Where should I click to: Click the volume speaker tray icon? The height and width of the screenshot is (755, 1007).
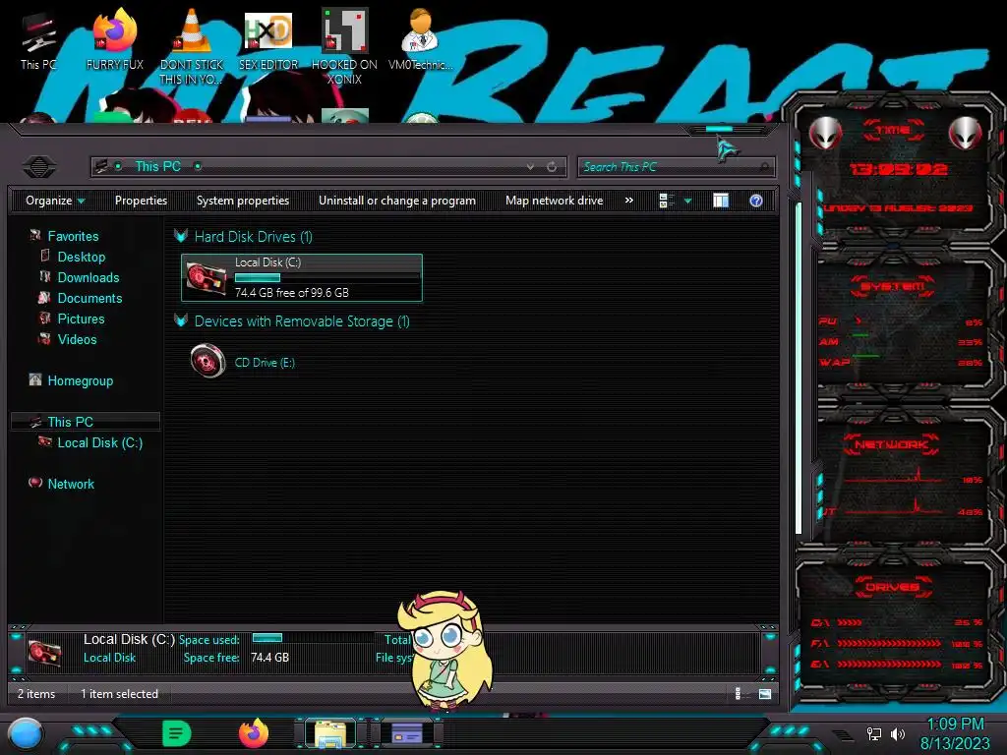[898, 733]
